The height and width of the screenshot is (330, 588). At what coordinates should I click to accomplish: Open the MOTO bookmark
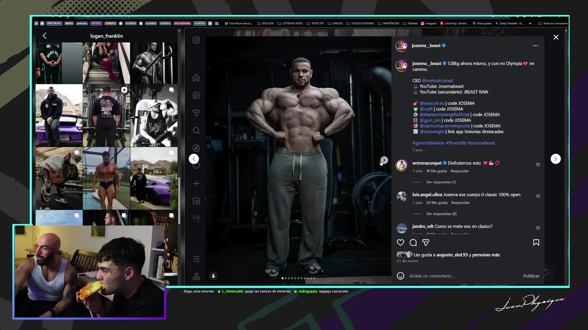pyautogui.click(x=69, y=23)
